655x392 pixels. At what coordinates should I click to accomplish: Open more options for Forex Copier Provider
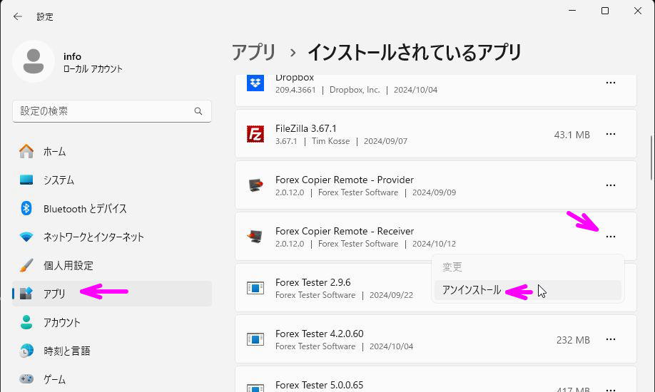tap(610, 185)
